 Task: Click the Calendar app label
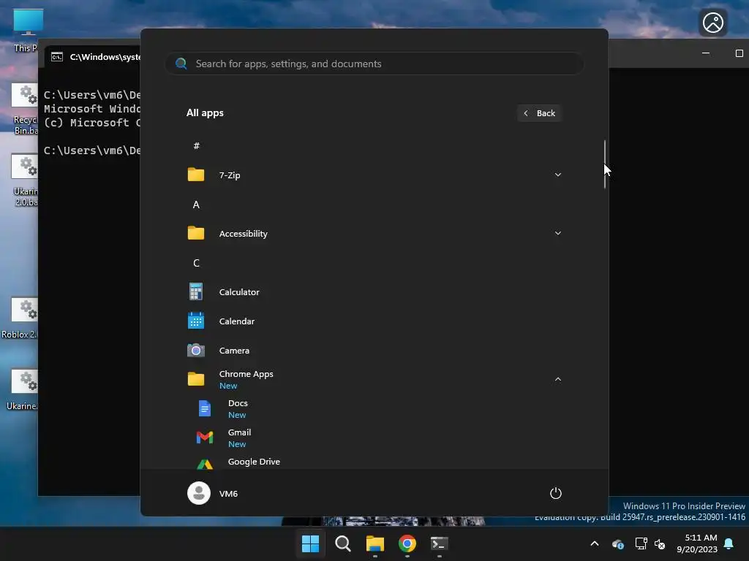click(x=236, y=321)
